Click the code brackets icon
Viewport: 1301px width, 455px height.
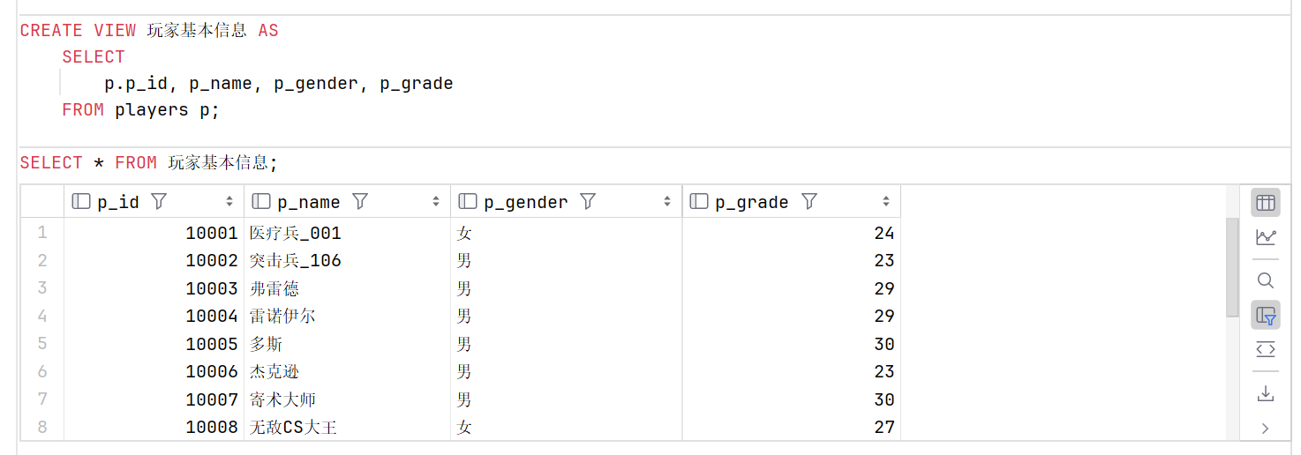[x=1265, y=349]
